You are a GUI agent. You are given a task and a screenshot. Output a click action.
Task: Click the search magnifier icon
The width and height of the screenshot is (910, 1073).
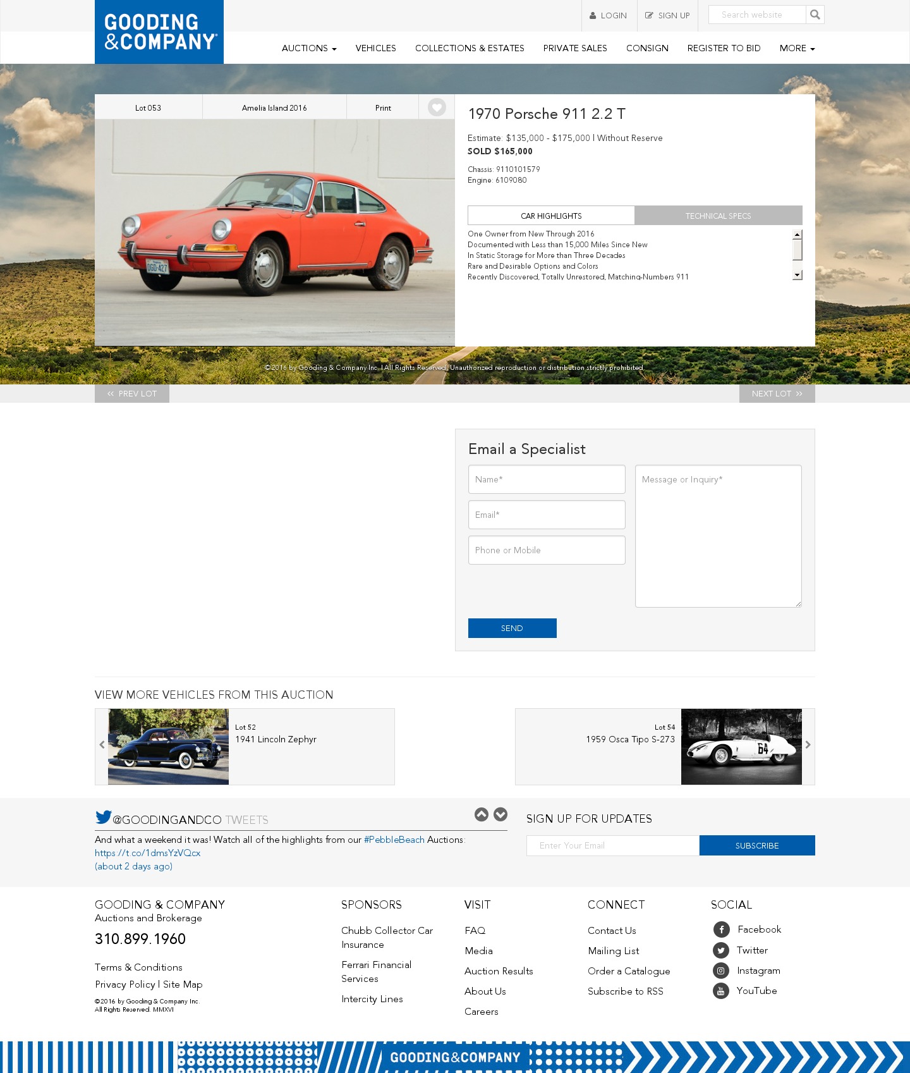coord(815,15)
